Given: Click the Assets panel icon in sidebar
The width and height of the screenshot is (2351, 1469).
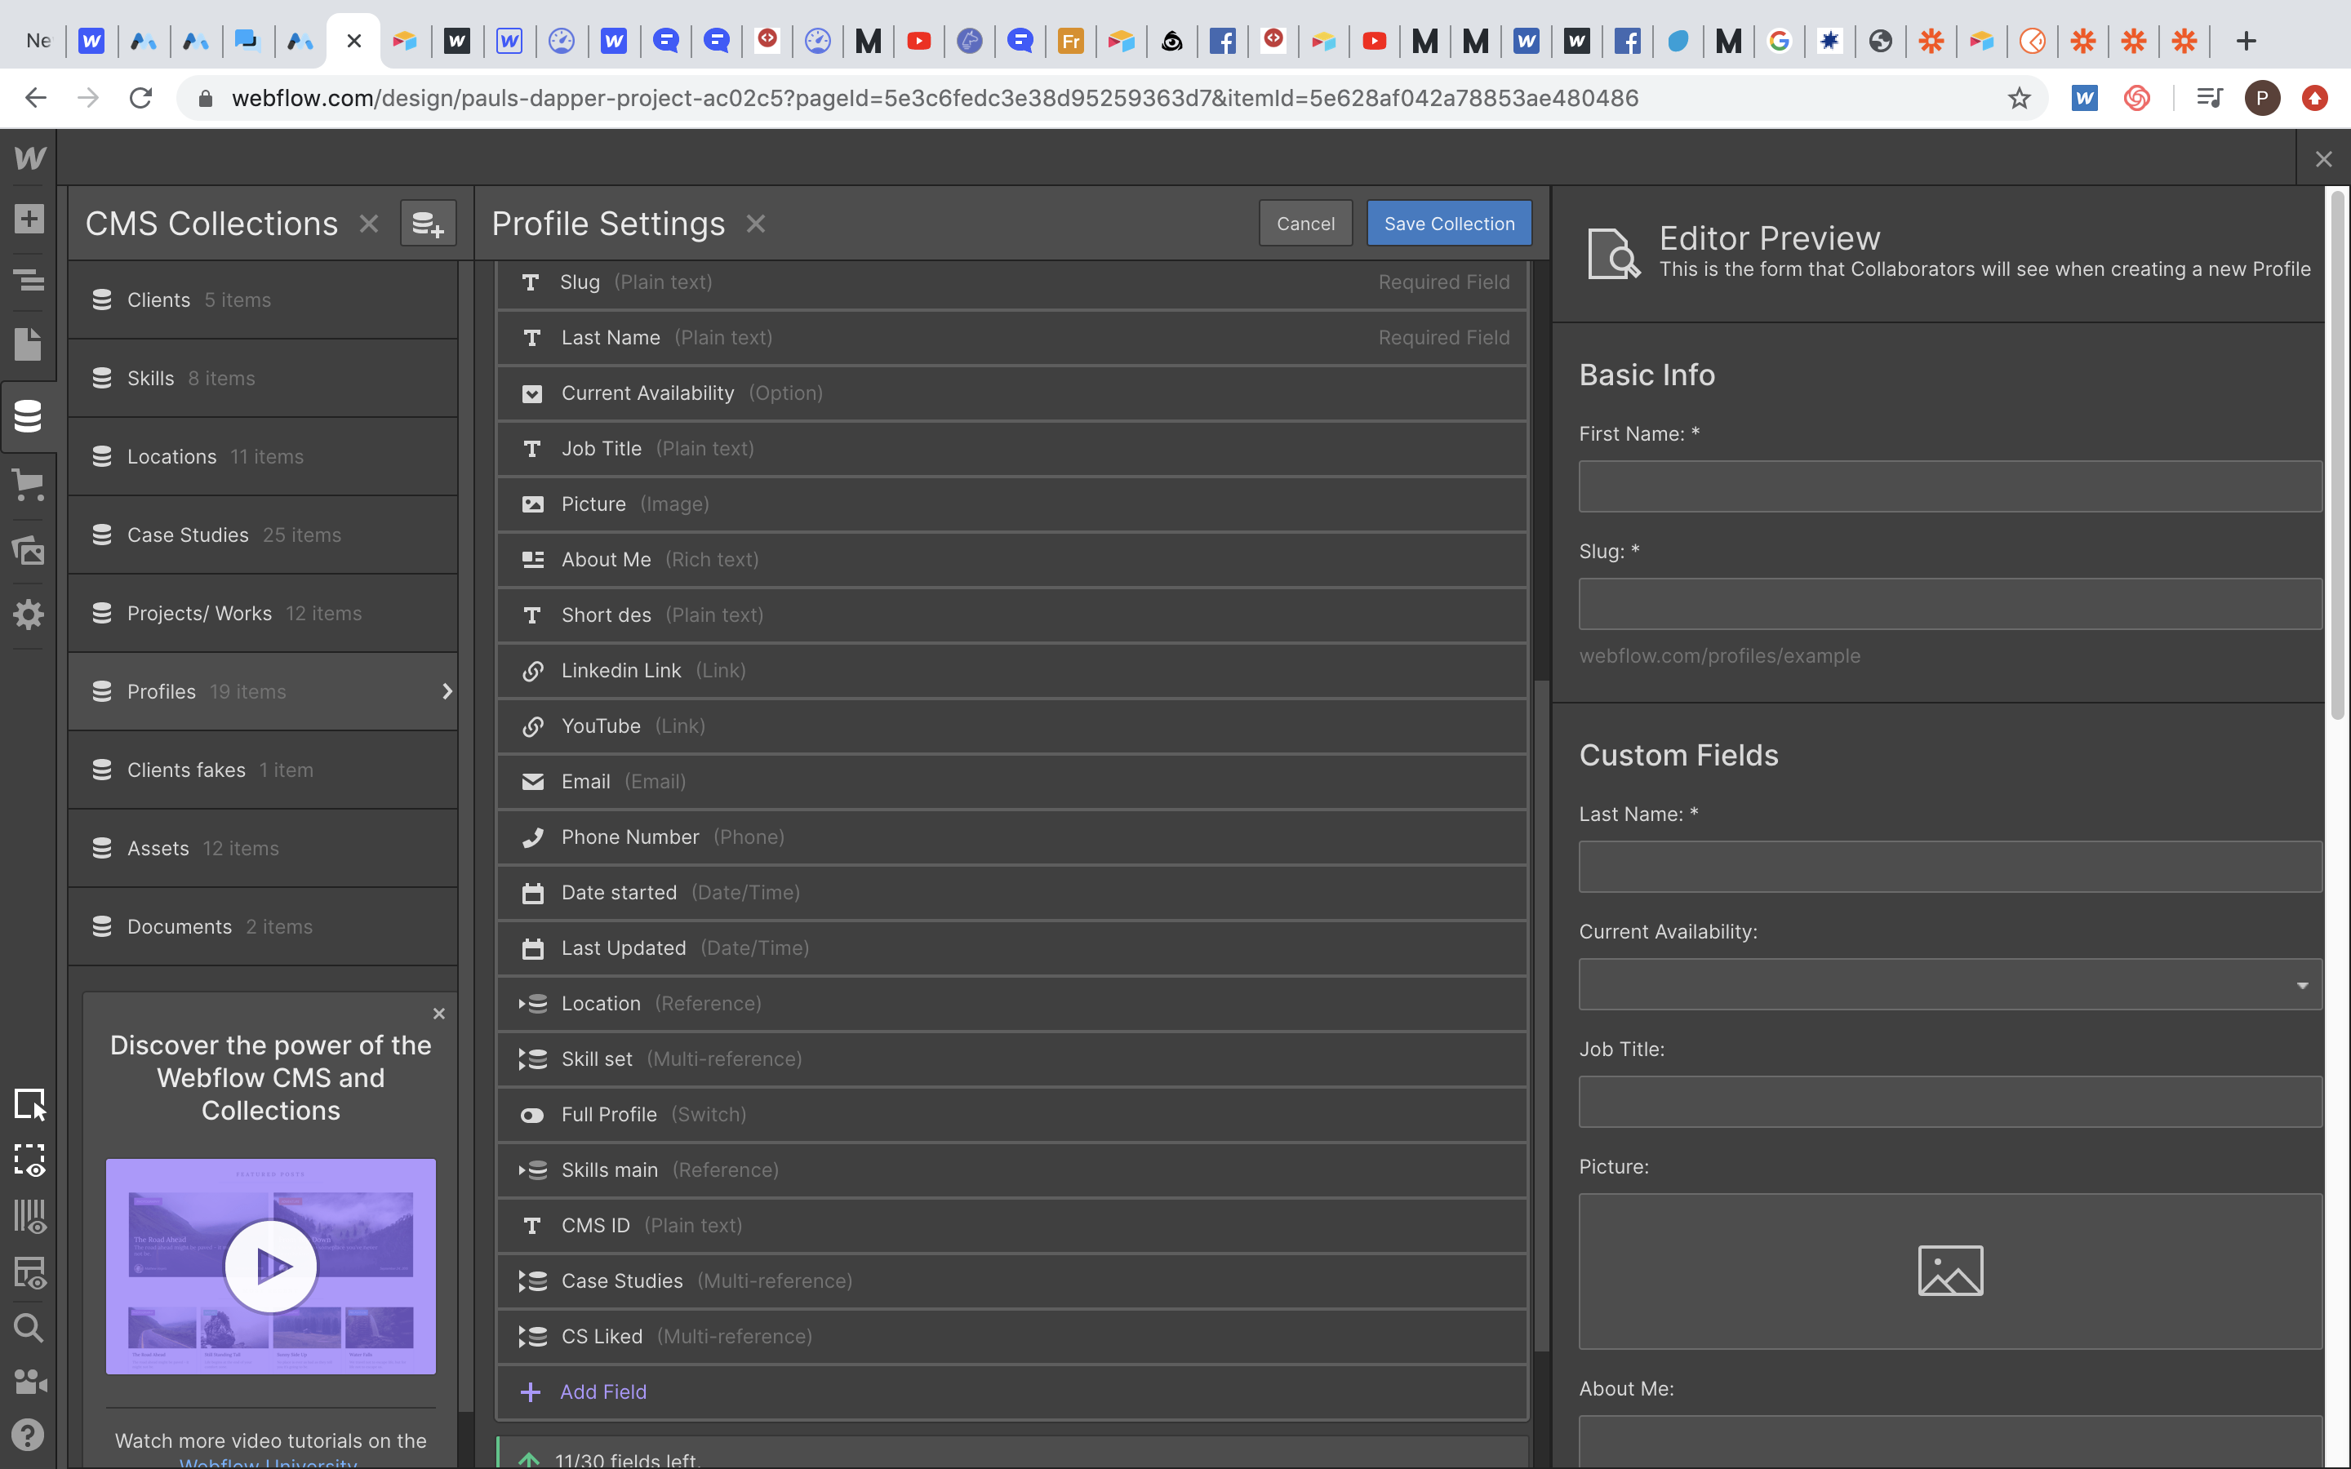Looking at the screenshot, I should coord(29,552).
